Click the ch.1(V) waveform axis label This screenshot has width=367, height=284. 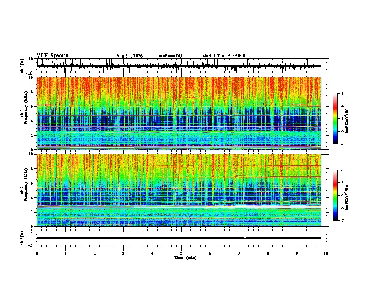point(22,66)
